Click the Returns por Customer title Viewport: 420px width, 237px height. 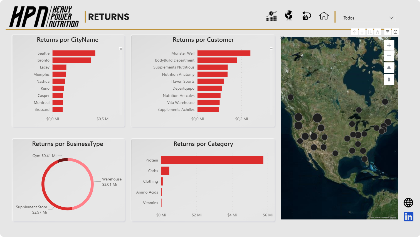point(203,40)
